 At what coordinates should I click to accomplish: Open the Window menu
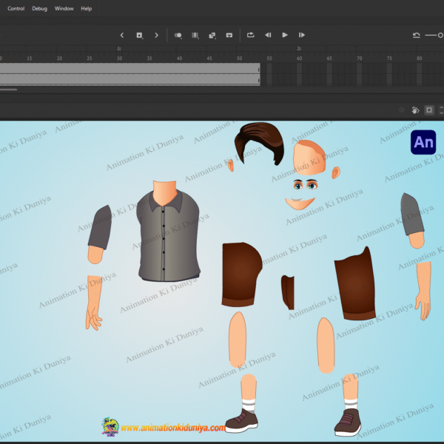click(64, 8)
